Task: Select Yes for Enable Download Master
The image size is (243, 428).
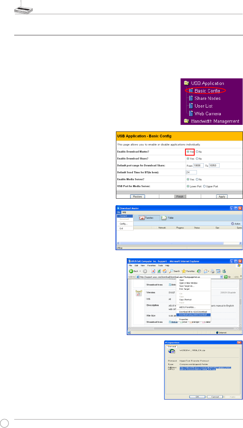Action: [188, 151]
